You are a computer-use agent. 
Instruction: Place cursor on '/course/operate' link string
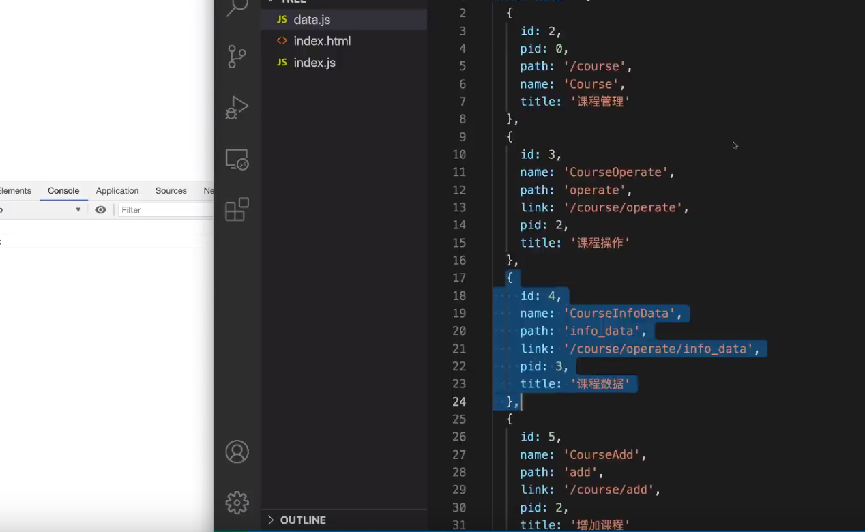click(x=623, y=207)
